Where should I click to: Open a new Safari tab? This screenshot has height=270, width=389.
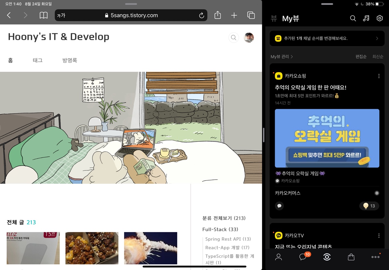(x=234, y=15)
